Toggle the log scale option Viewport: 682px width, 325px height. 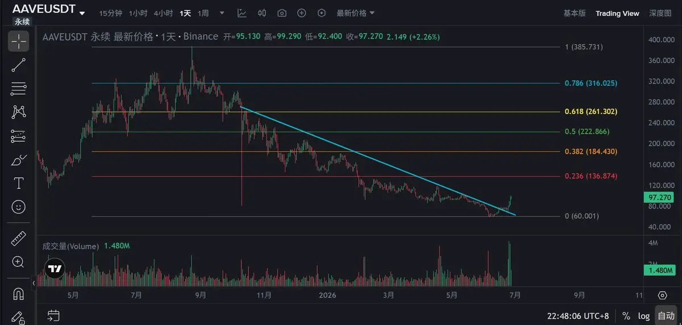[x=644, y=316]
